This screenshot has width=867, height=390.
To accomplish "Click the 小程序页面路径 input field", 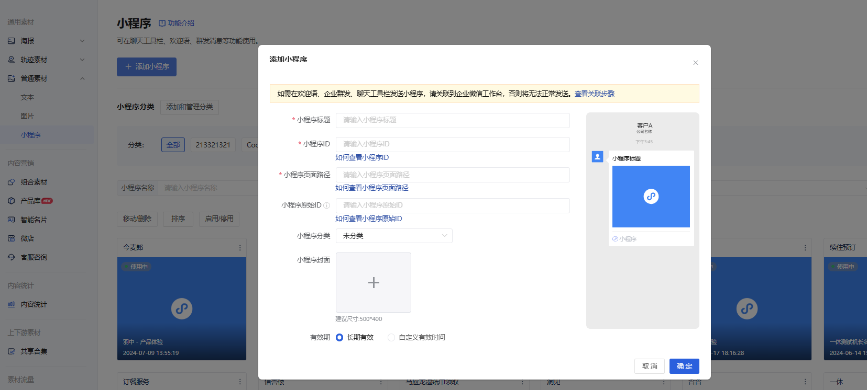I will click(453, 175).
